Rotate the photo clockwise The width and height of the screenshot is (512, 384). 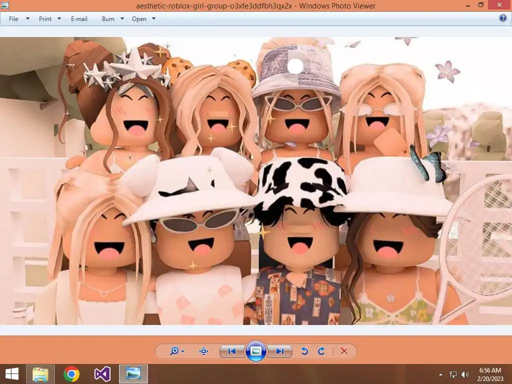click(321, 351)
